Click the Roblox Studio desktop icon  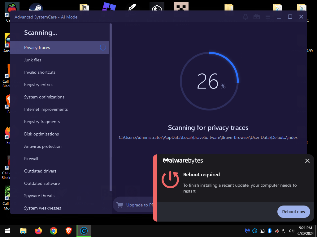pos(109,6)
